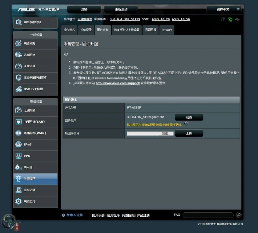Viewport: 258px width, 233px height.
Task: Open guest network icon in sidebar
Action: pyautogui.click(x=18, y=55)
